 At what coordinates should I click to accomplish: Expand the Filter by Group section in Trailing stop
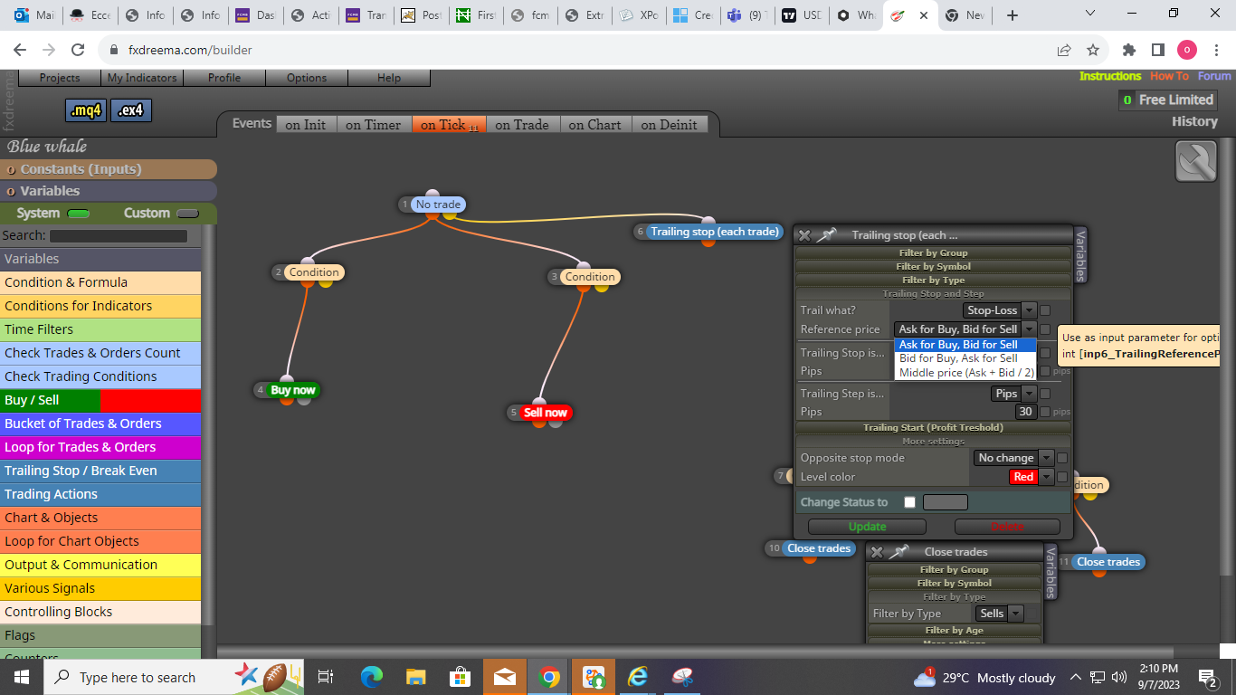coord(933,252)
